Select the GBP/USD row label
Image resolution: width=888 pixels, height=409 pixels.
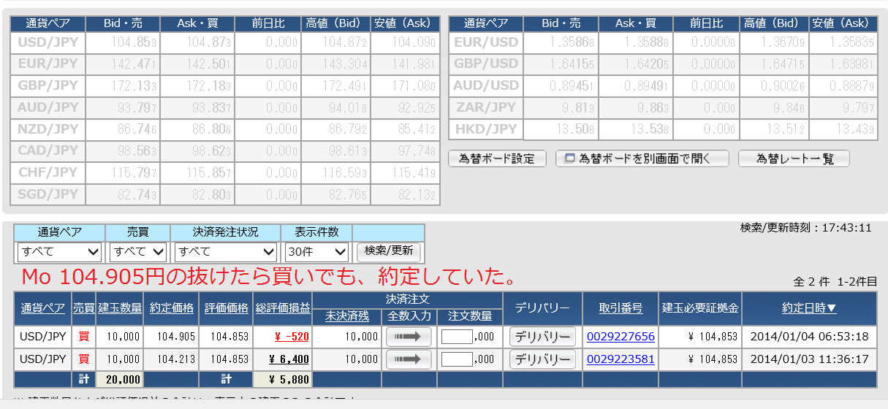[486, 64]
